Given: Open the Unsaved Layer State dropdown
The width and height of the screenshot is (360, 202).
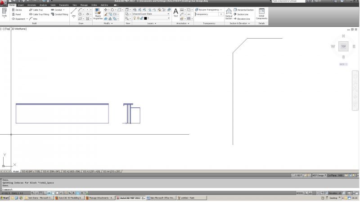Looking at the screenshot, I should point(151,14).
